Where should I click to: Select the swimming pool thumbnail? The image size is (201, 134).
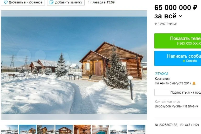coord(100,129)
